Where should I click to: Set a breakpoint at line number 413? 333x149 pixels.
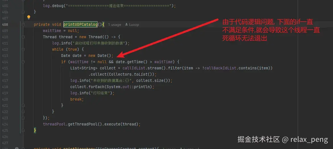tap(5, 56)
